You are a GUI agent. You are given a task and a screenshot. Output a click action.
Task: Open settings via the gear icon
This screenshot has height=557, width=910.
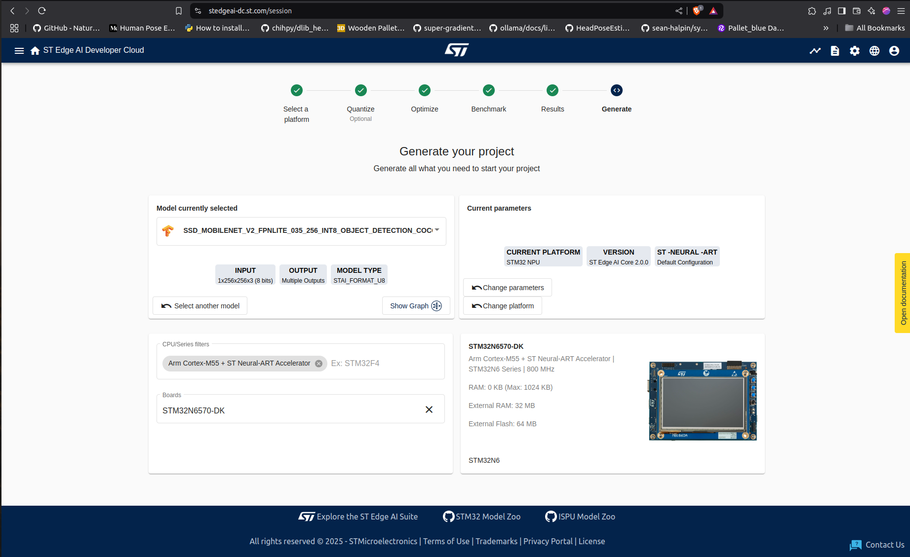(x=855, y=50)
